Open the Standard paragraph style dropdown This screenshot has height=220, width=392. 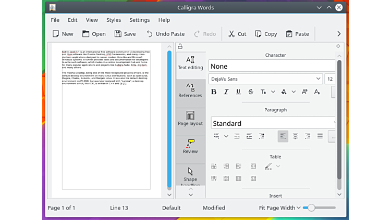point(273,123)
